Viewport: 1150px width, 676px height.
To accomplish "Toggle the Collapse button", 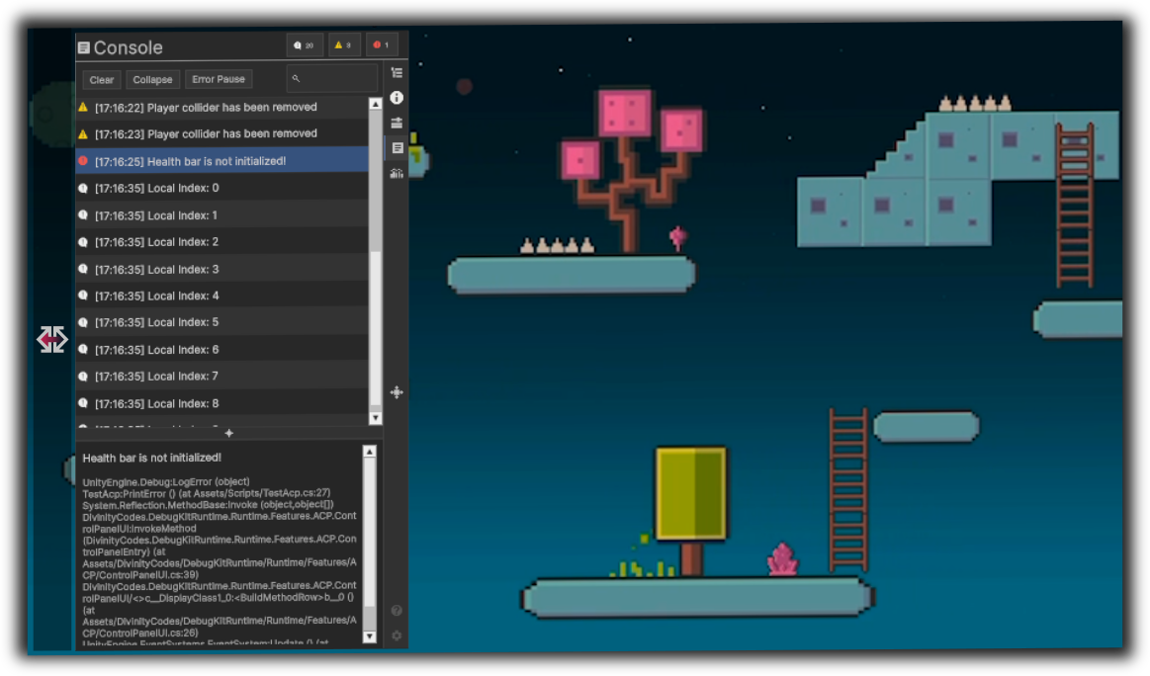I will pyautogui.click(x=152, y=79).
